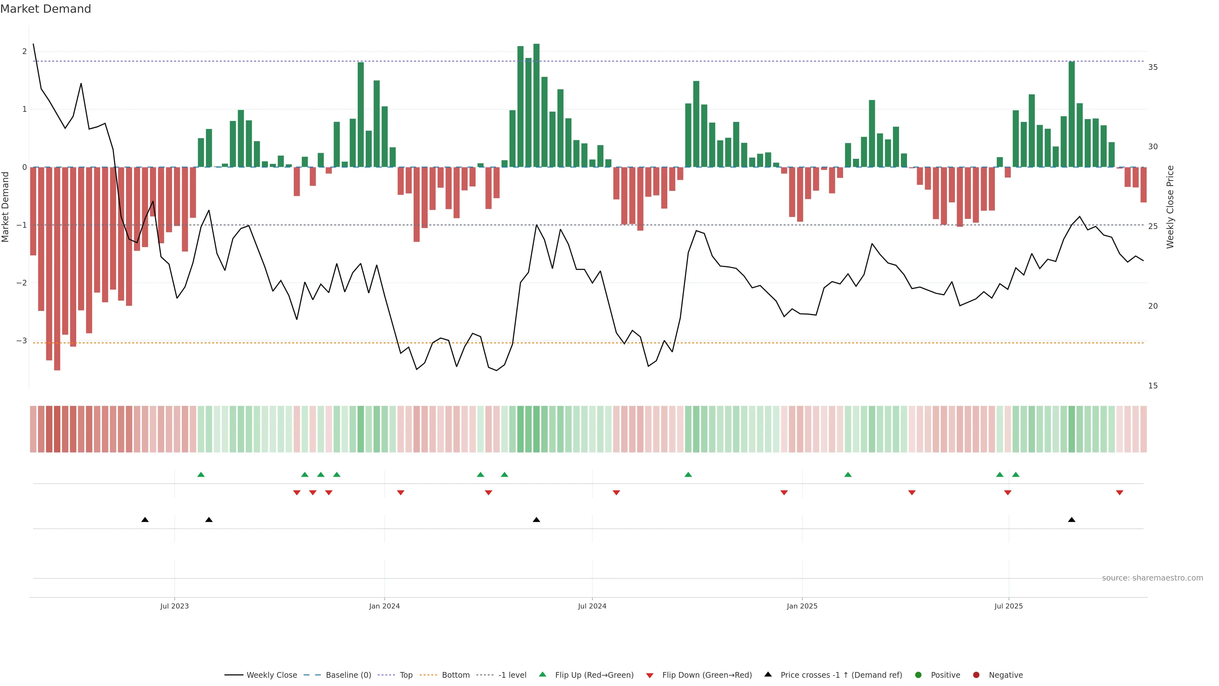Click the green Positive legend dot

(918, 675)
